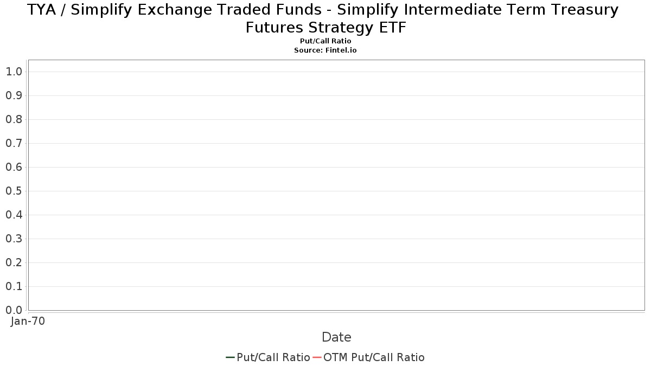This screenshot has height=366, width=651.
Task: Click the Source: Fintel.io text
Action: [x=325, y=50]
